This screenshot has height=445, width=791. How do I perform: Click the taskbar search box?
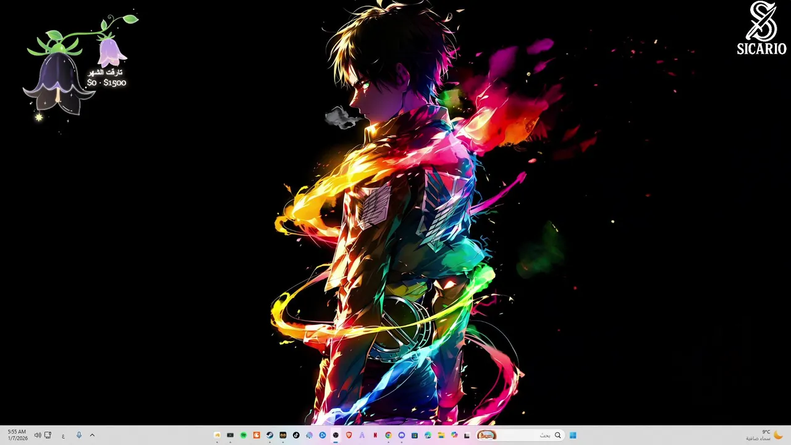pos(521,435)
